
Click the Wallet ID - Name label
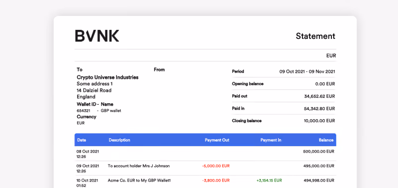[95, 104]
